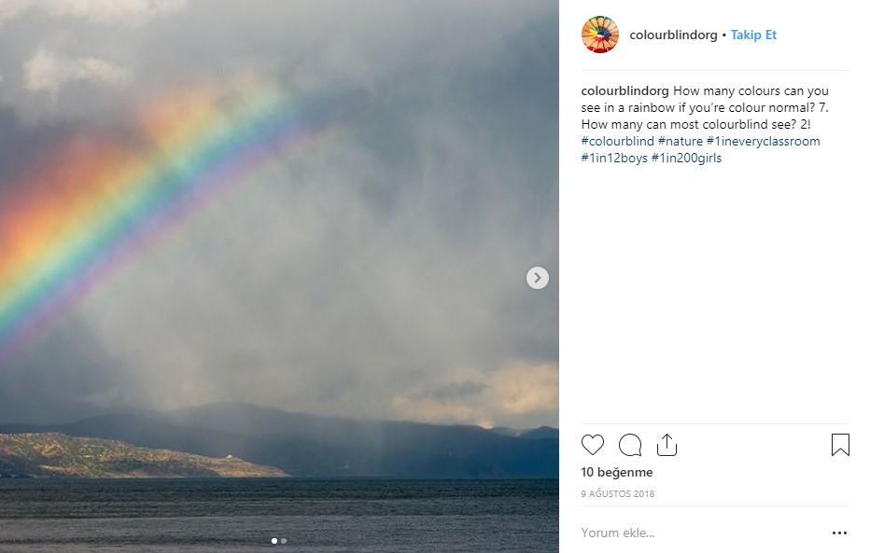The width and height of the screenshot is (870, 553).
Task: Open the #colourblind hashtag
Action: click(x=617, y=142)
